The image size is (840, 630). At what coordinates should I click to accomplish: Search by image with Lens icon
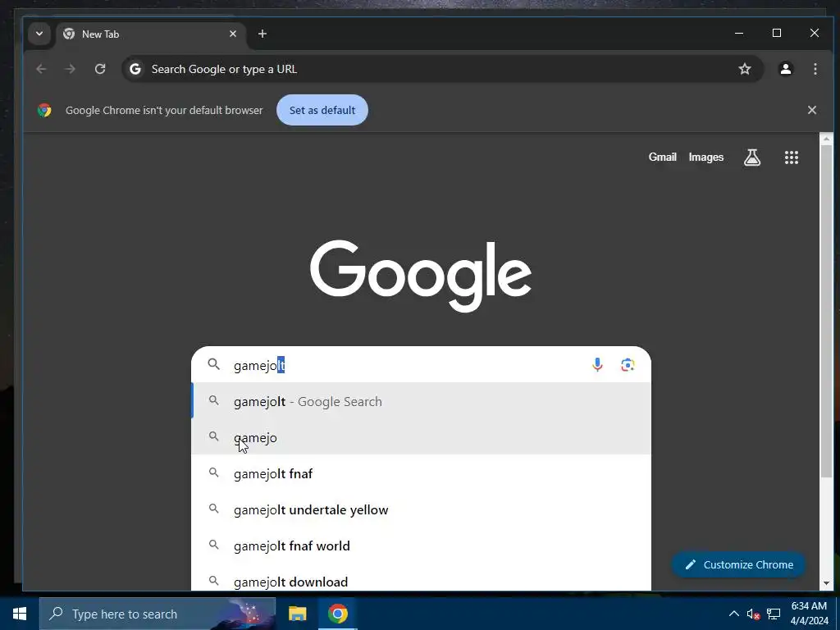tap(628, 365)
